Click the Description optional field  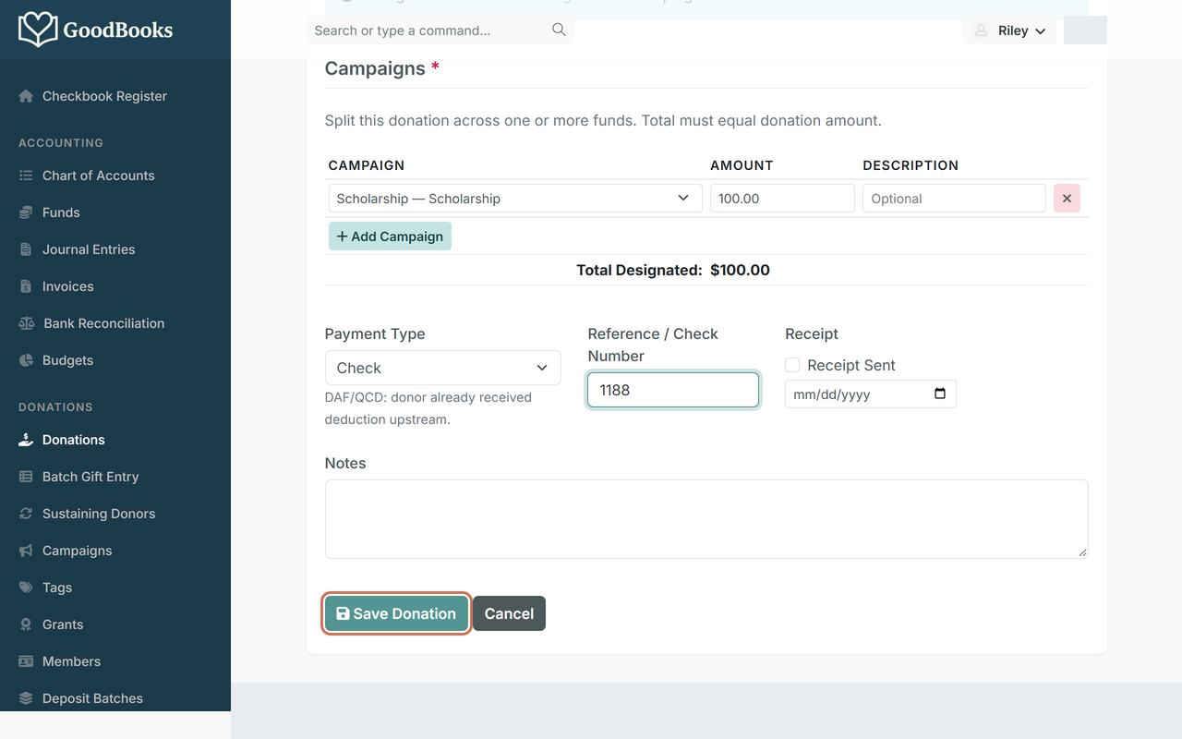954,199
